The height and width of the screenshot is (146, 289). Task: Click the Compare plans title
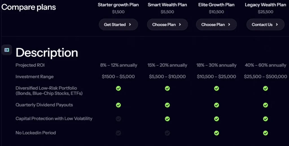click(29, 7)
